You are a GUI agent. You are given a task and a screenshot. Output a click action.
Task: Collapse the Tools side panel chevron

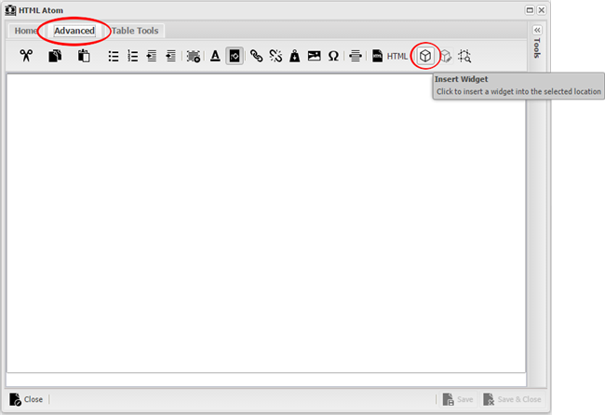pos(537,30)
